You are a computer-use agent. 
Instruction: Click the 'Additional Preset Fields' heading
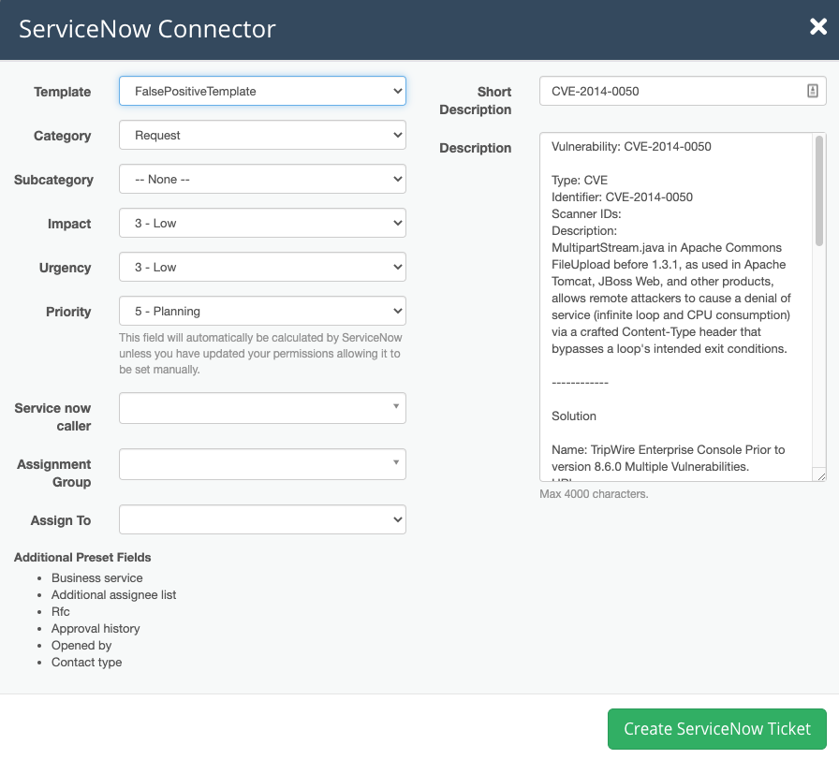click(82, 558)
